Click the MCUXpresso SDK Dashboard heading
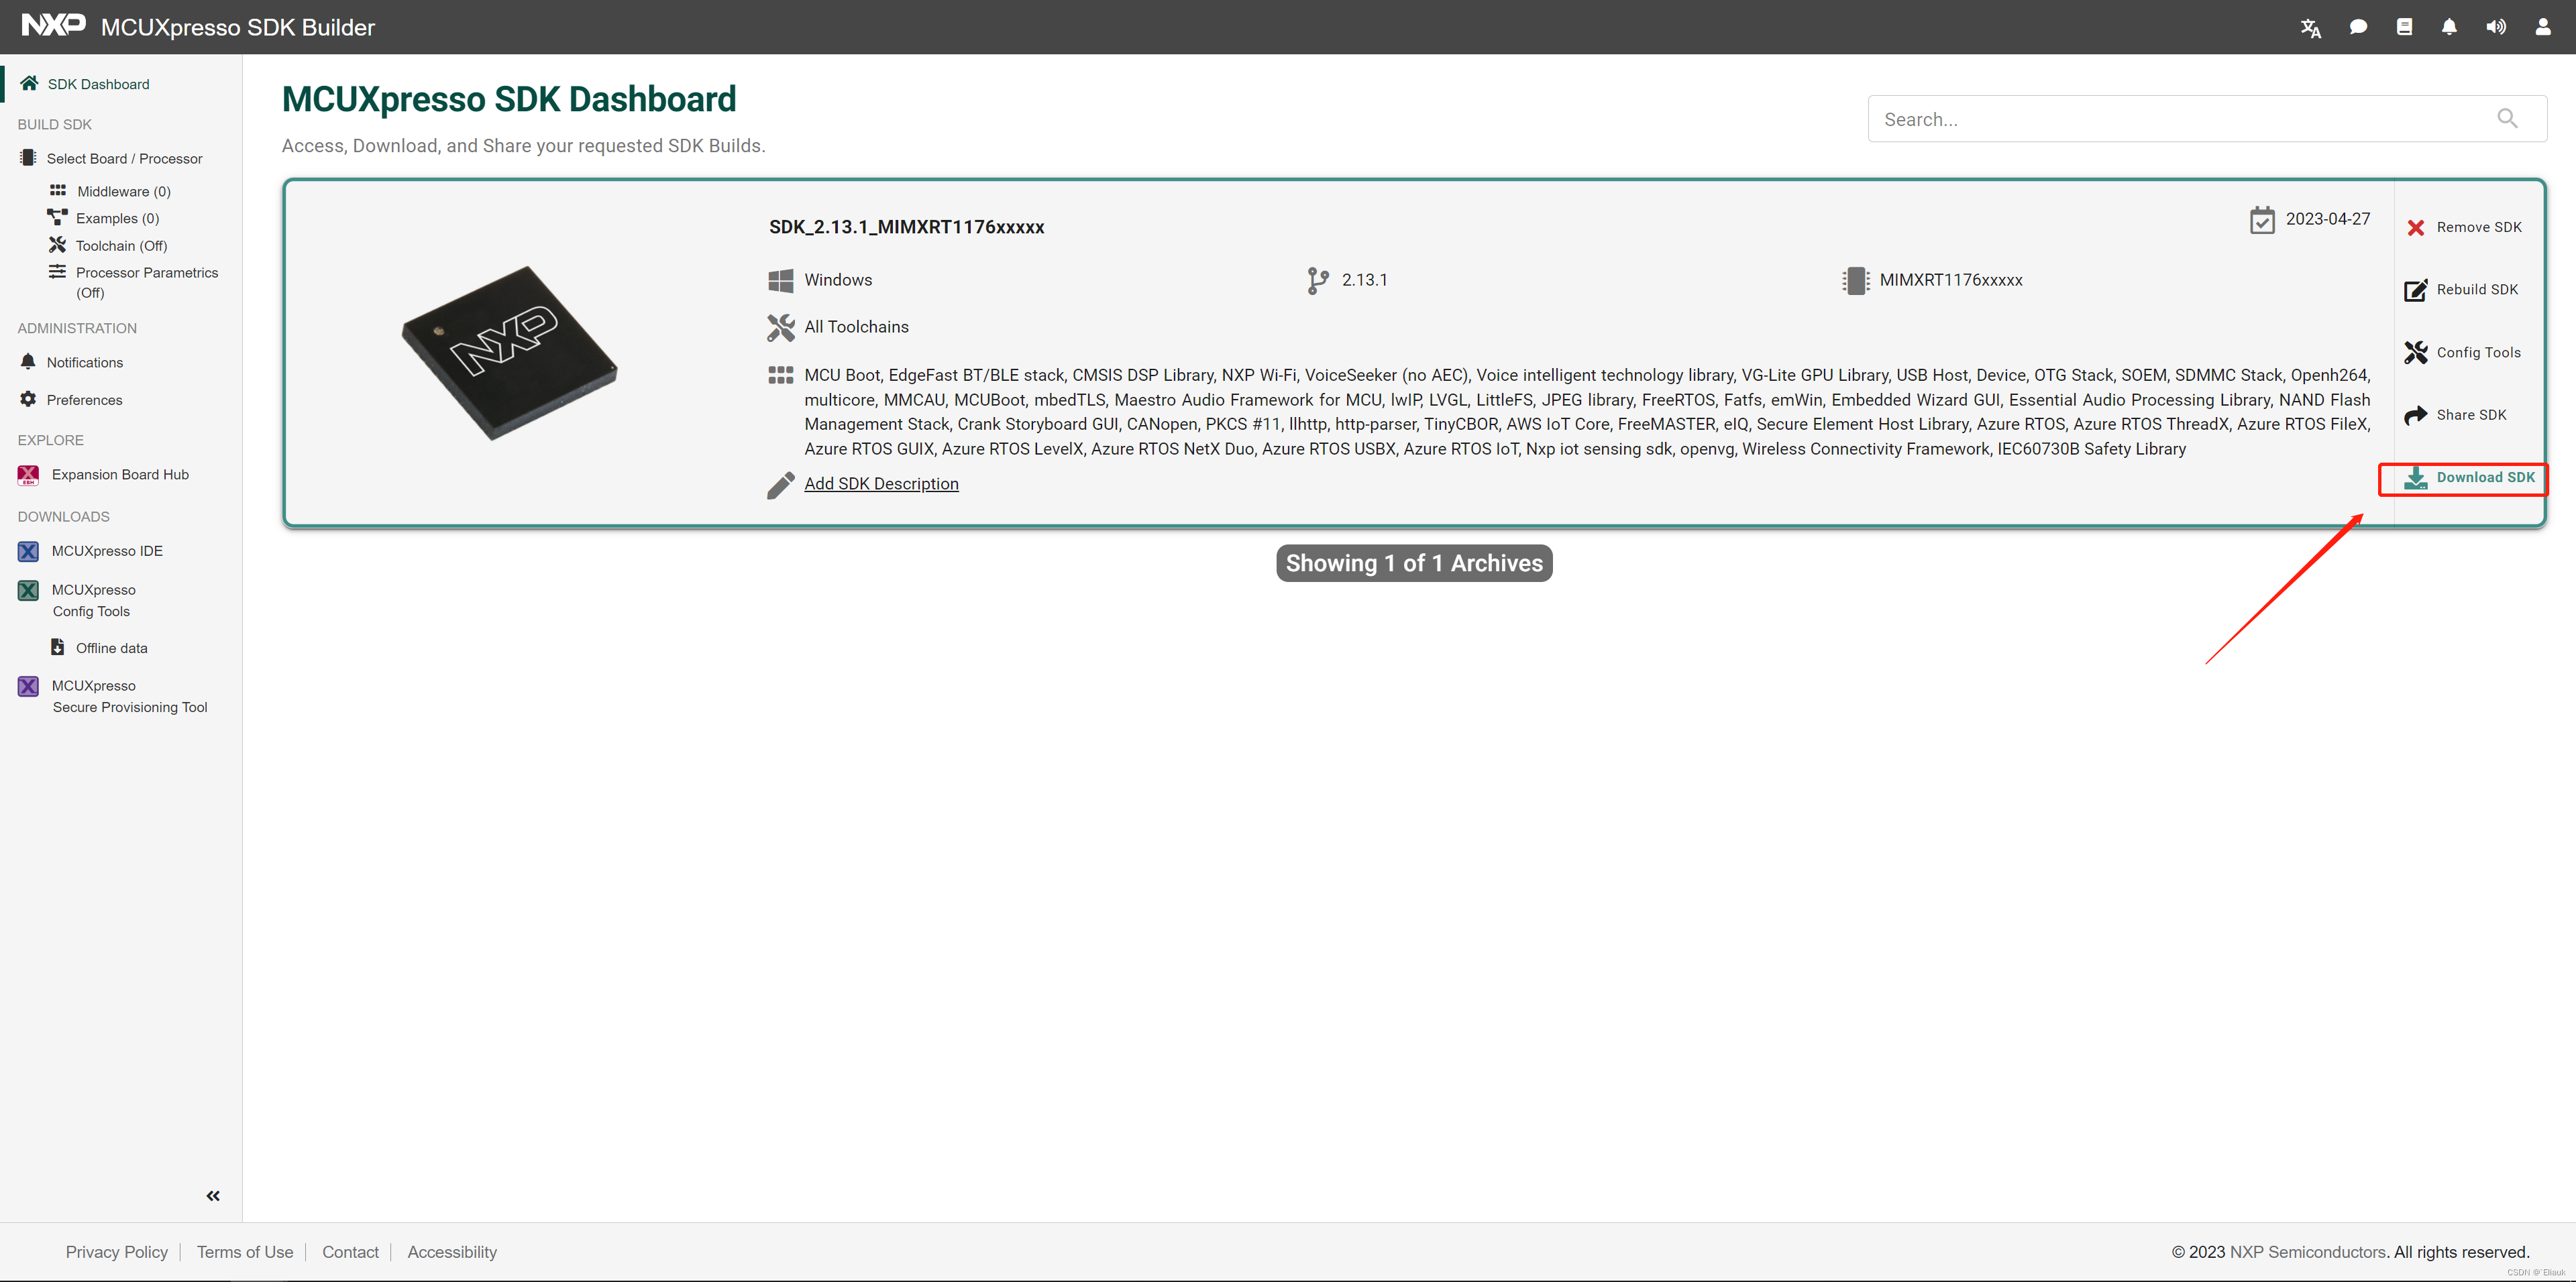Viewport: 2576px width, 1282px height. click(509, 99)
